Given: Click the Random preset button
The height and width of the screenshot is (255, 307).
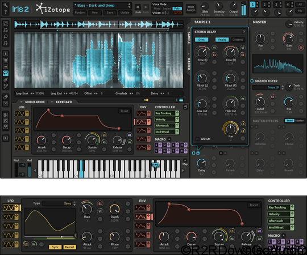Looking at the screenshot, I should click(80, 12).
